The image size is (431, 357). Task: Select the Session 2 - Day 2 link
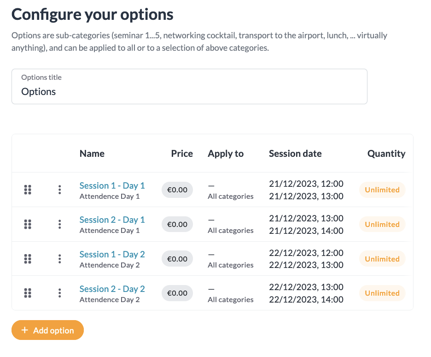click(112, 289)
